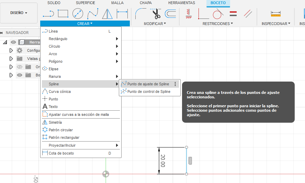Switch to the BOCETO tab
Image resolution: width=305 pixels, height=183 pixels.
pos(218,3)
